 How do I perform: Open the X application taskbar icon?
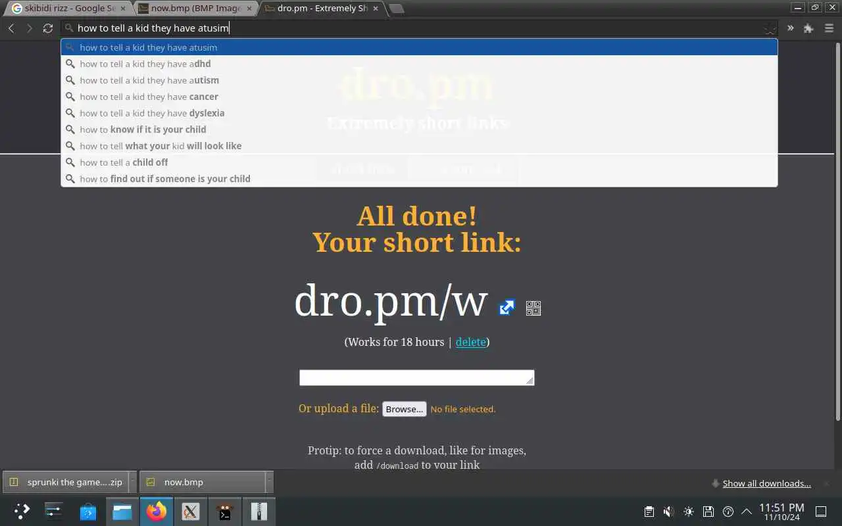pyautogui.click(x=191, y=511)
